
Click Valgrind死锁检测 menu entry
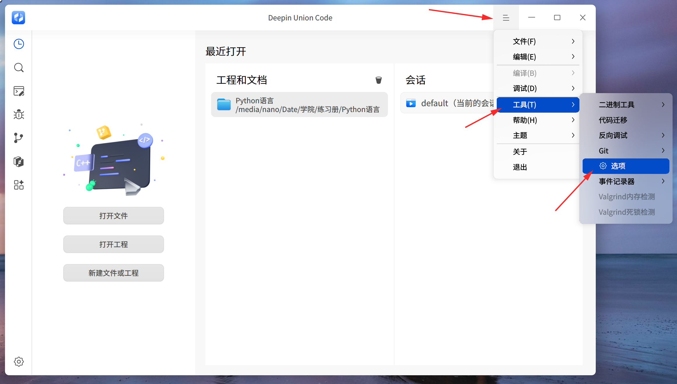coord(626,212)
